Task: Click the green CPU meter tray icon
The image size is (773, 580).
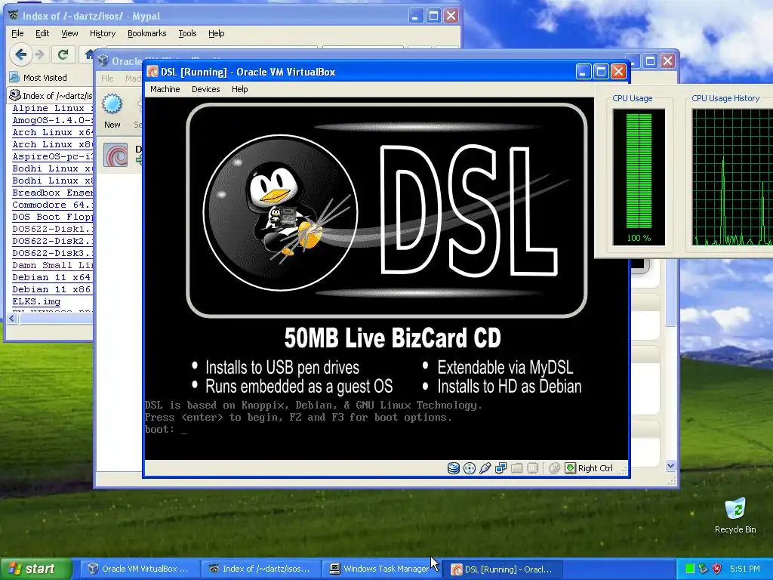Action: point(690,569)
